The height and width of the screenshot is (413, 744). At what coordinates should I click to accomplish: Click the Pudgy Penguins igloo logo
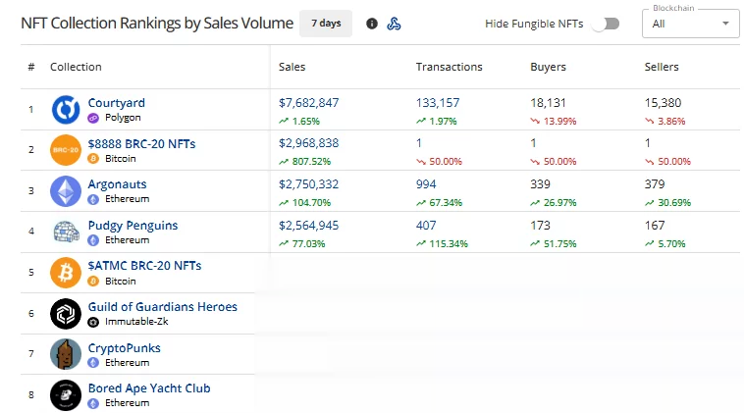[66, 232]
